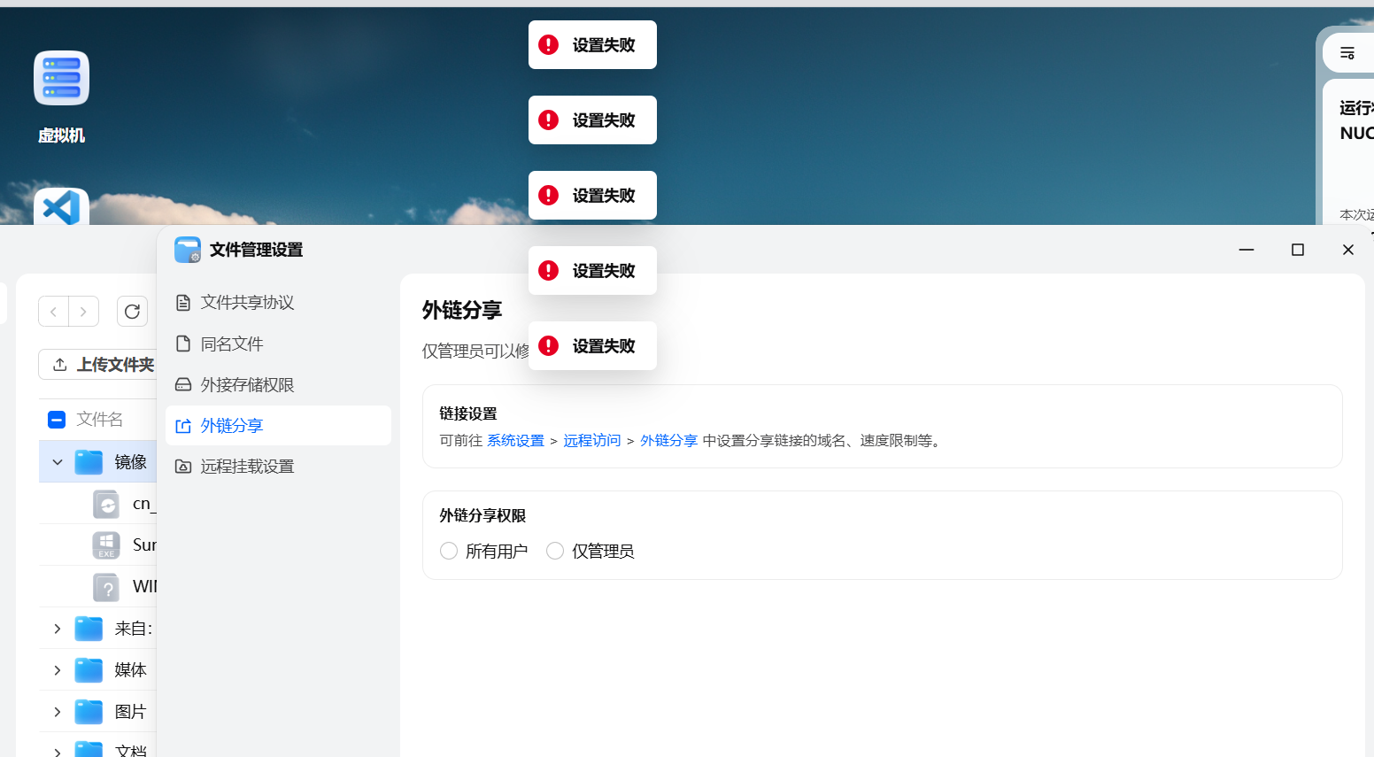Click the 文件名 column header
This screenshot has width=1374, height=757.
pos(99,420)
